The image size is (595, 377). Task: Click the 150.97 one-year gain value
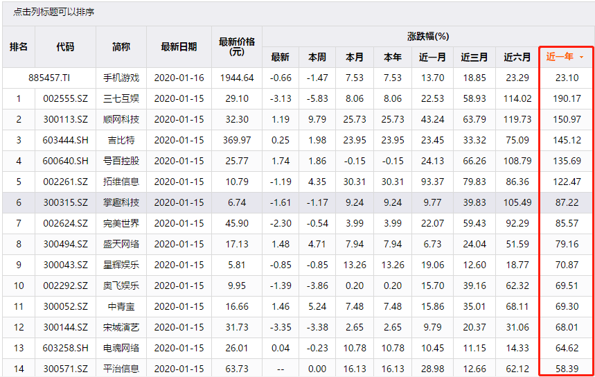click(x=567, y=120)
